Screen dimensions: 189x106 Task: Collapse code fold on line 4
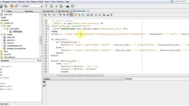(x=48, y=29)
